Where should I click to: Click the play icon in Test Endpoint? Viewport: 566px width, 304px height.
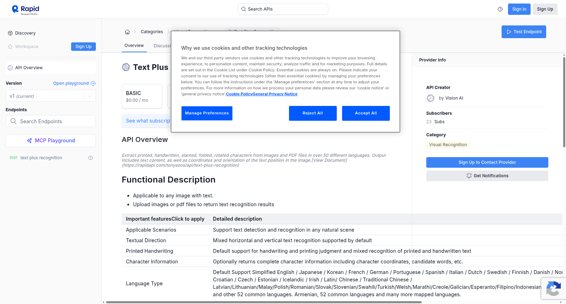point(509,32)
